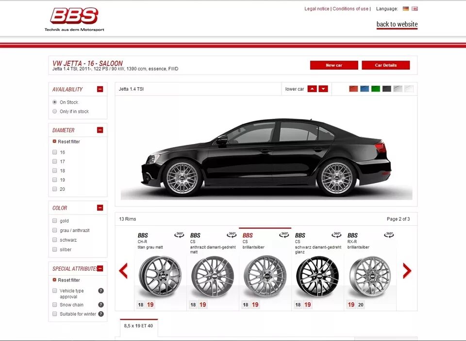Viewport: 466px width, 341px height.
Task: Choose the CS brilliantsilber wheel
Action: coord(265,277)
